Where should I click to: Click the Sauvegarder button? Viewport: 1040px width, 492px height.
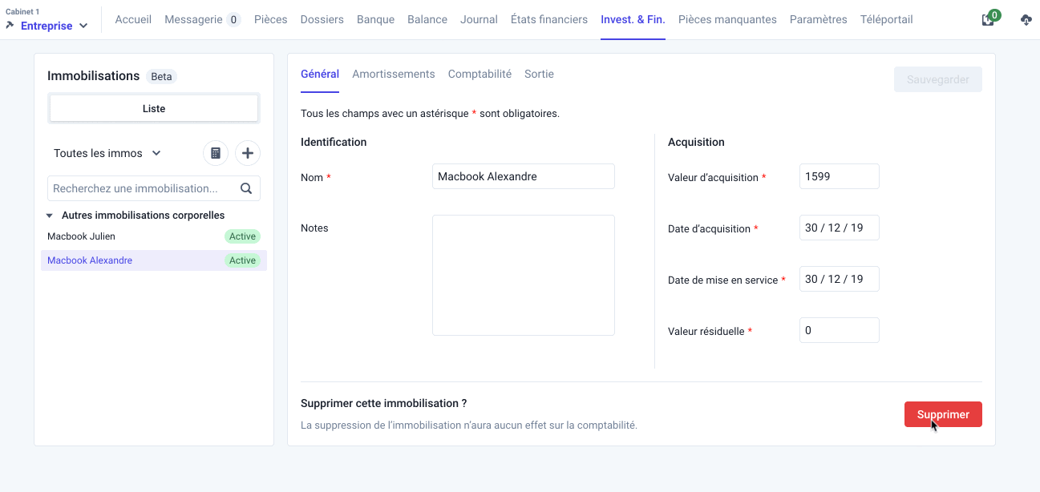(x=938, y=79)
